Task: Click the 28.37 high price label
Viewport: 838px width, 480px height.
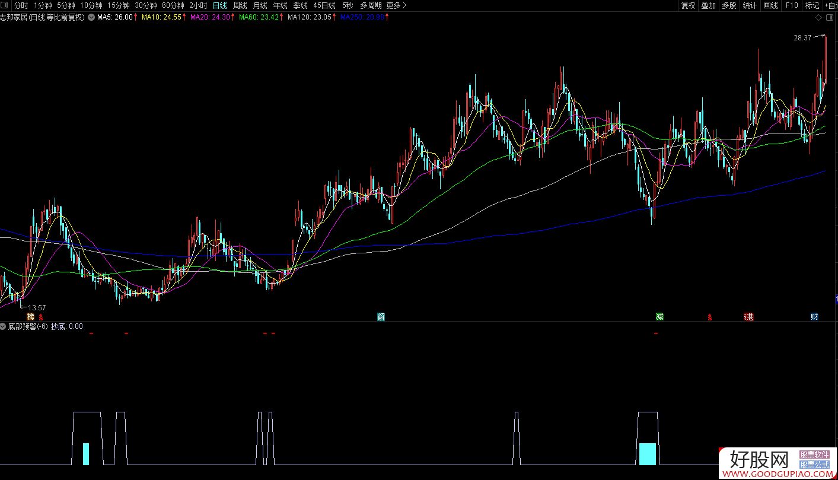Action: click(x=802, y=38)
